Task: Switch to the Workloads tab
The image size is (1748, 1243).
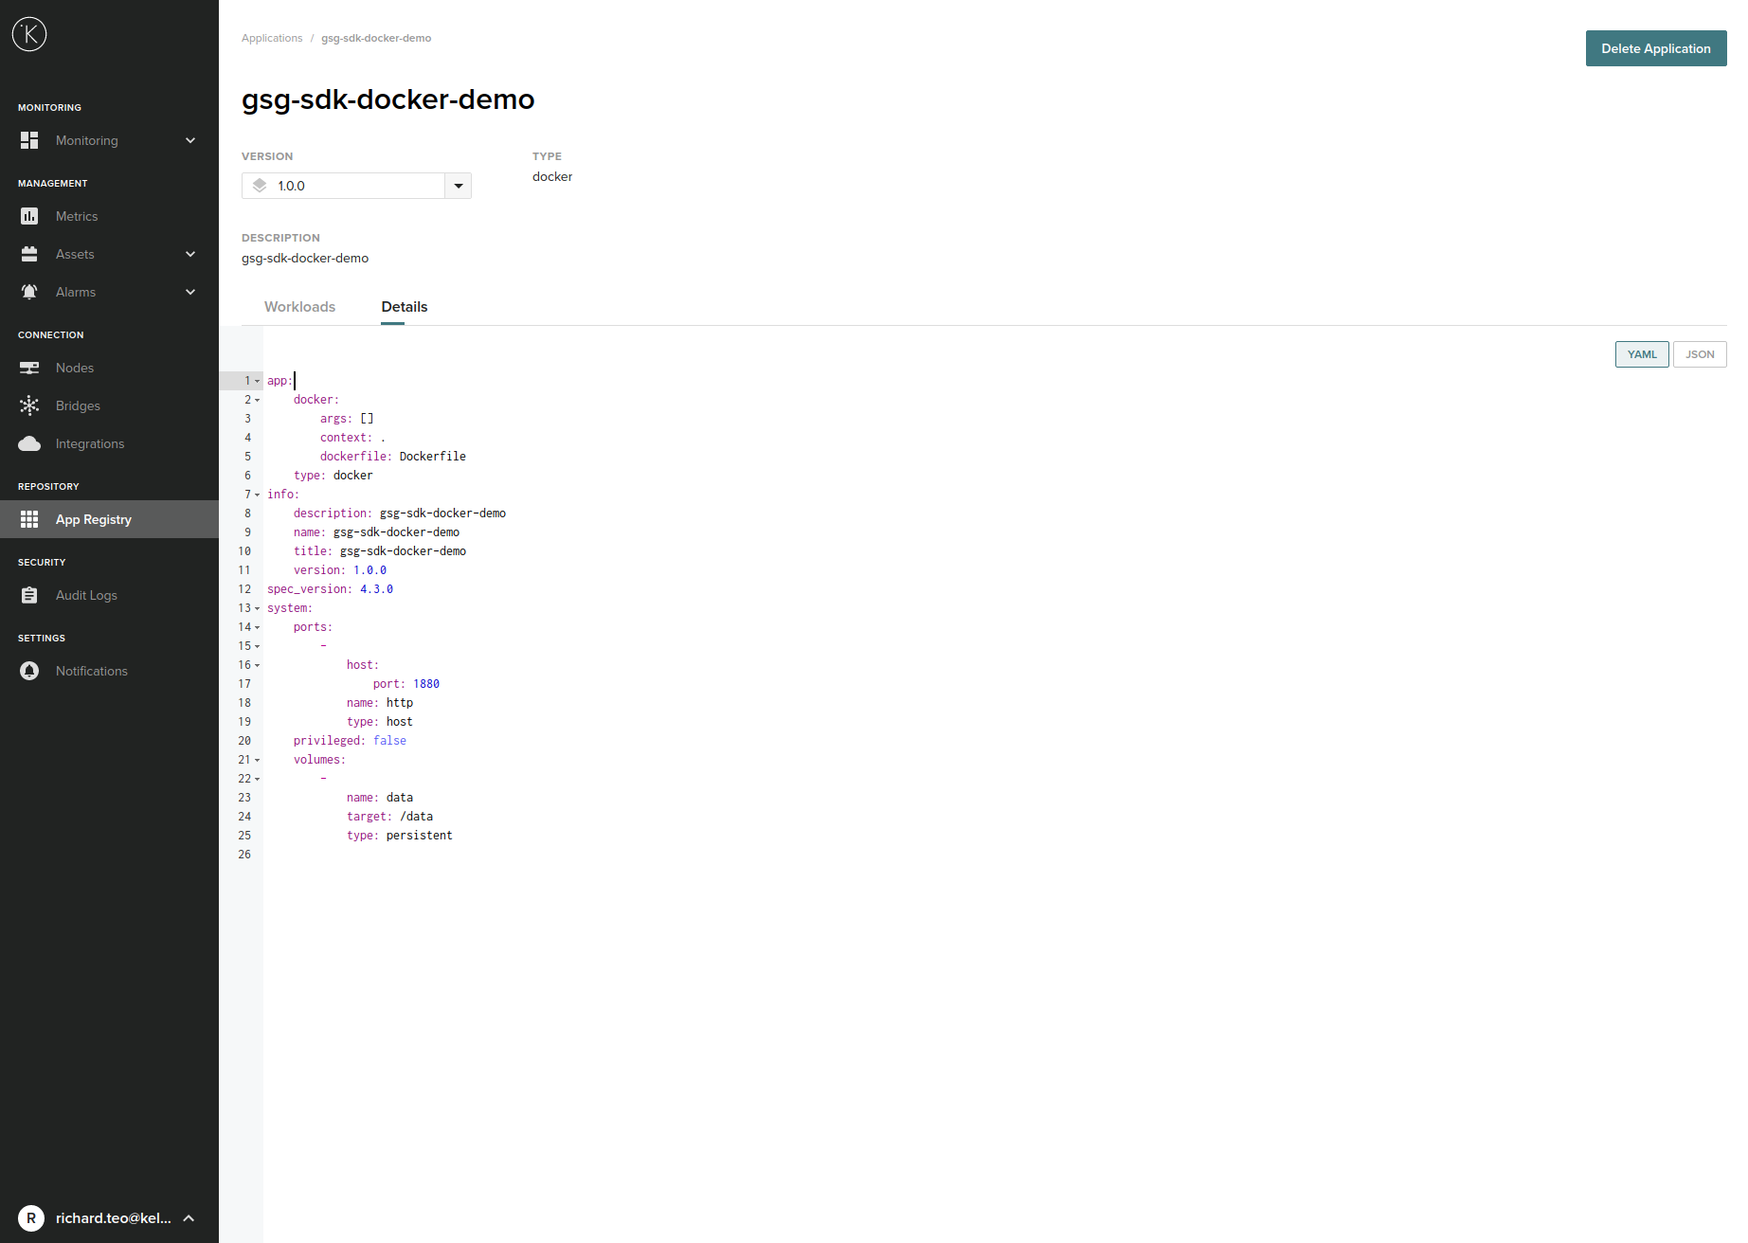Action: click(x=299, y=307)
